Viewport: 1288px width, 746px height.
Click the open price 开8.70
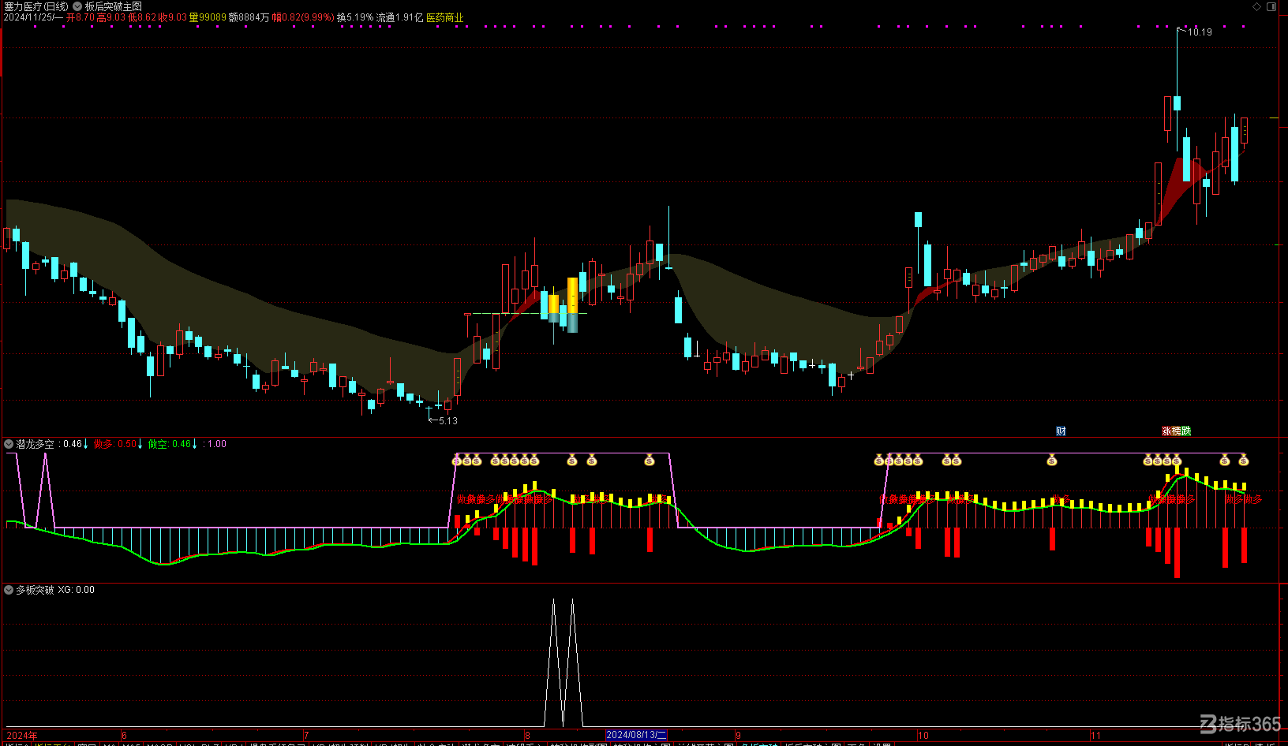click(x=80, y=17)
